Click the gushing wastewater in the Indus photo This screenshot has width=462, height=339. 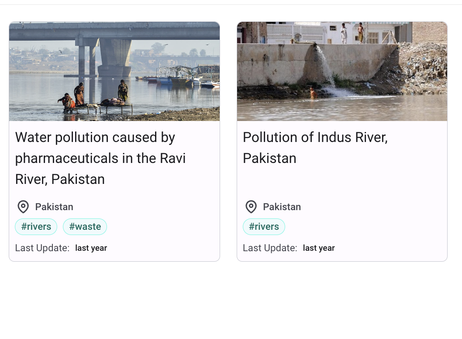click(x=328, y=70)
